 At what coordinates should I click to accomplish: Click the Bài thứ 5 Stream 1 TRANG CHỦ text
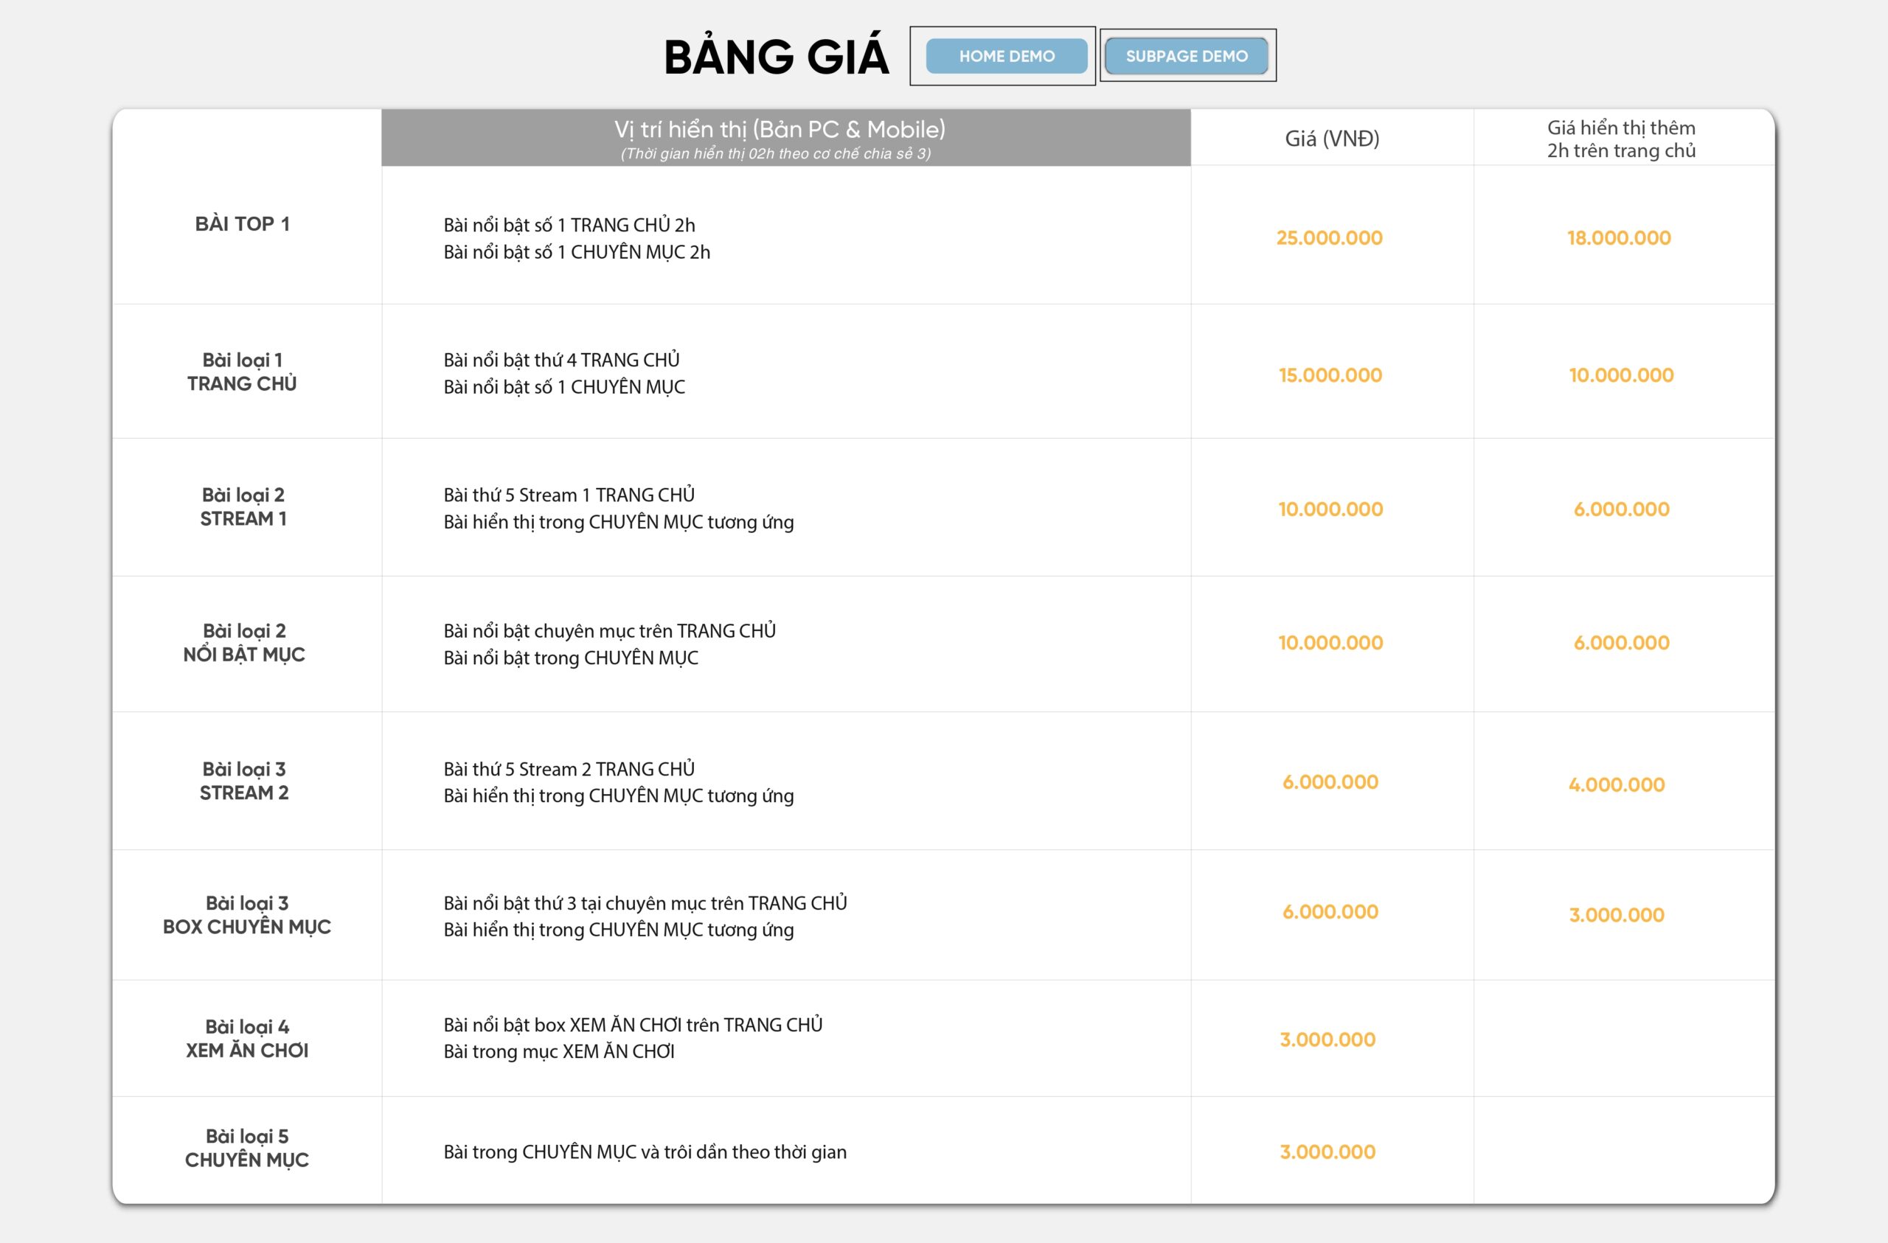[569, 495]
